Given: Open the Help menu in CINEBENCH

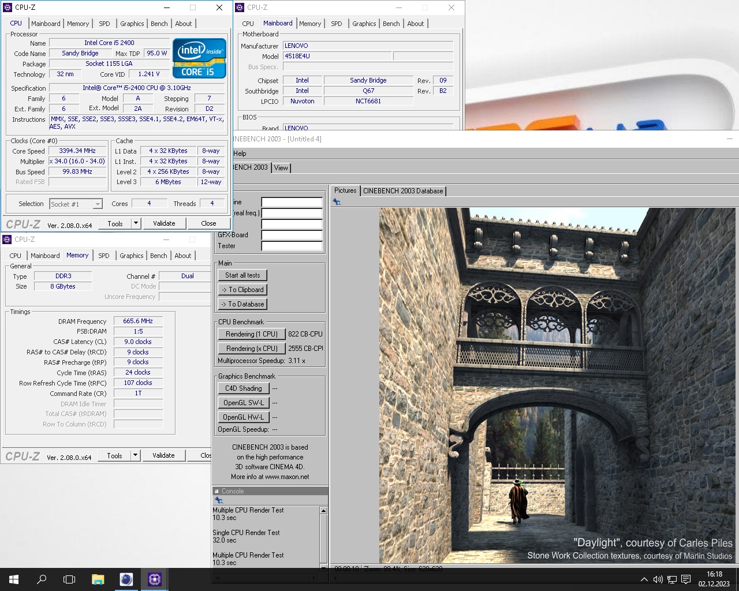Looking at the screenshot, I should (240, 154).
